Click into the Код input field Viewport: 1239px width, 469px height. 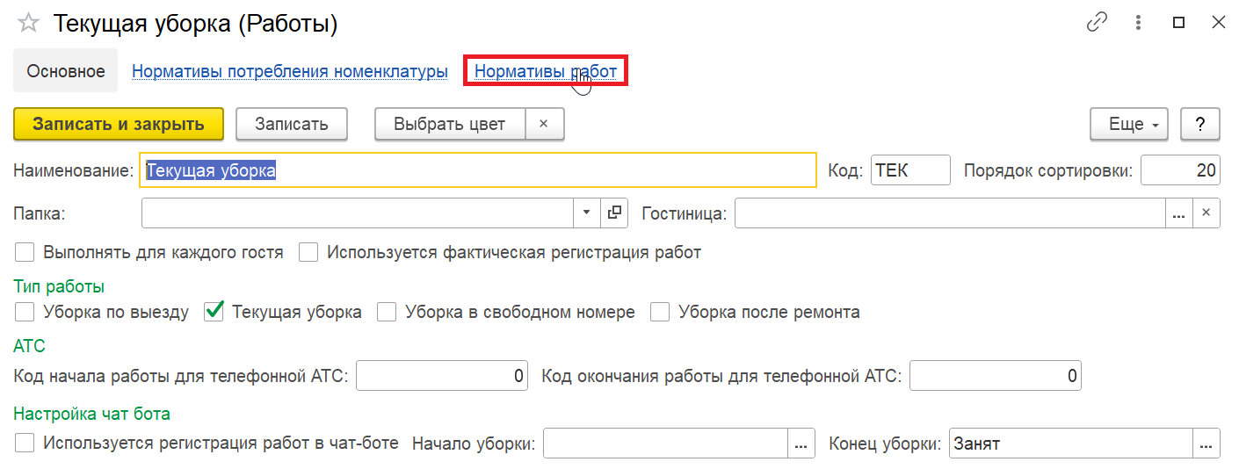[910, 170]
